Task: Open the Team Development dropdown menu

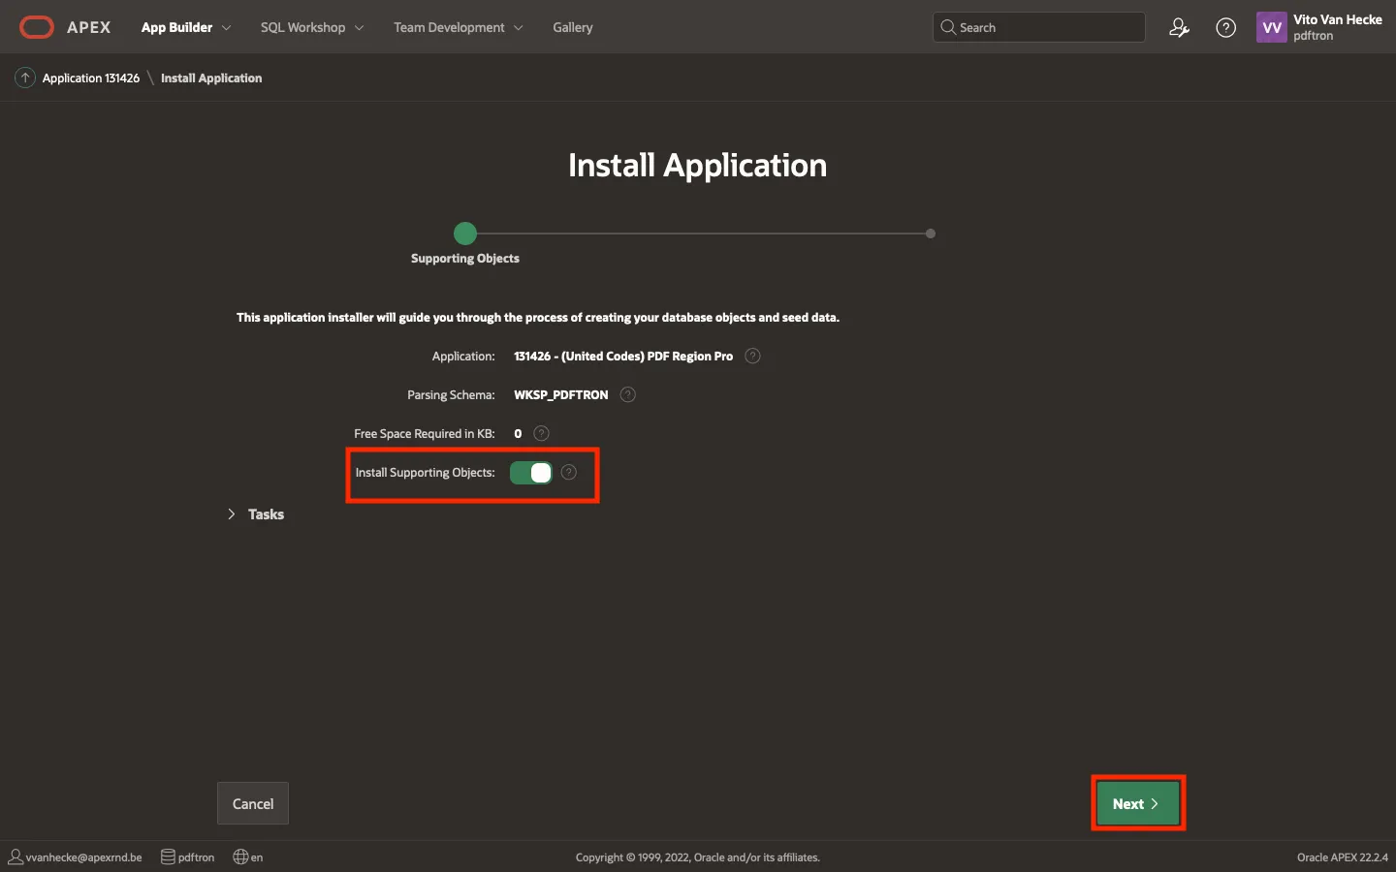Action: (458, 28)
